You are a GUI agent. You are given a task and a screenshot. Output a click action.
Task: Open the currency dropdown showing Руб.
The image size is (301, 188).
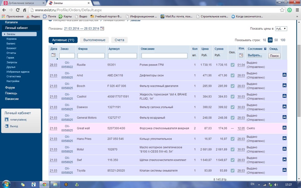(x=281, y=29)
